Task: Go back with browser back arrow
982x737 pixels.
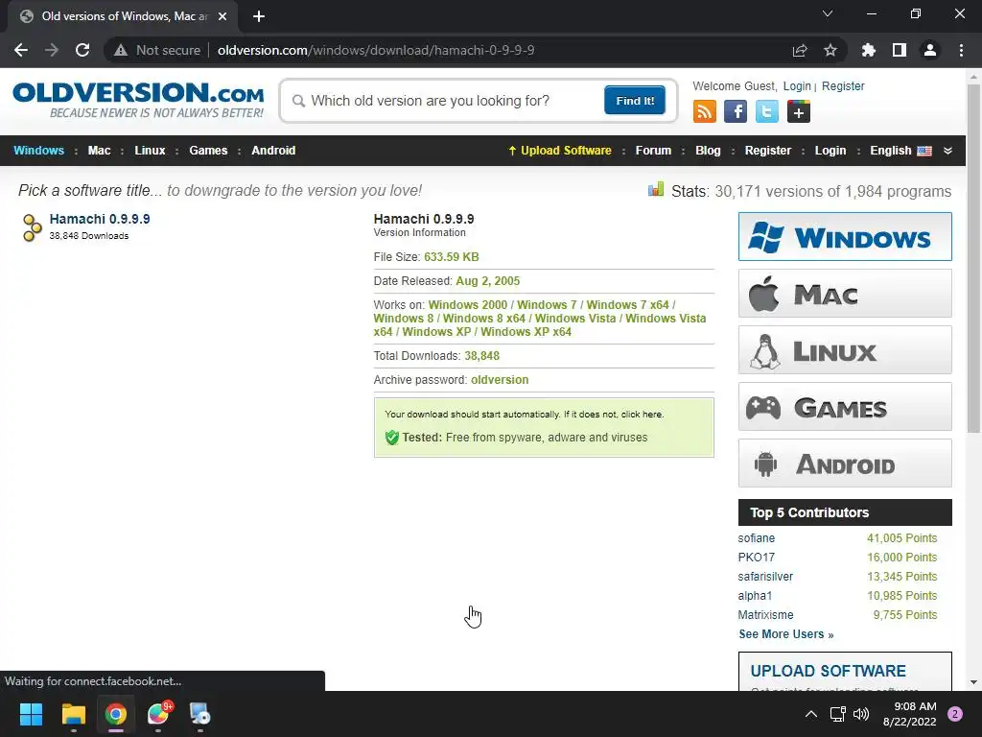Action: coord(21,50)
